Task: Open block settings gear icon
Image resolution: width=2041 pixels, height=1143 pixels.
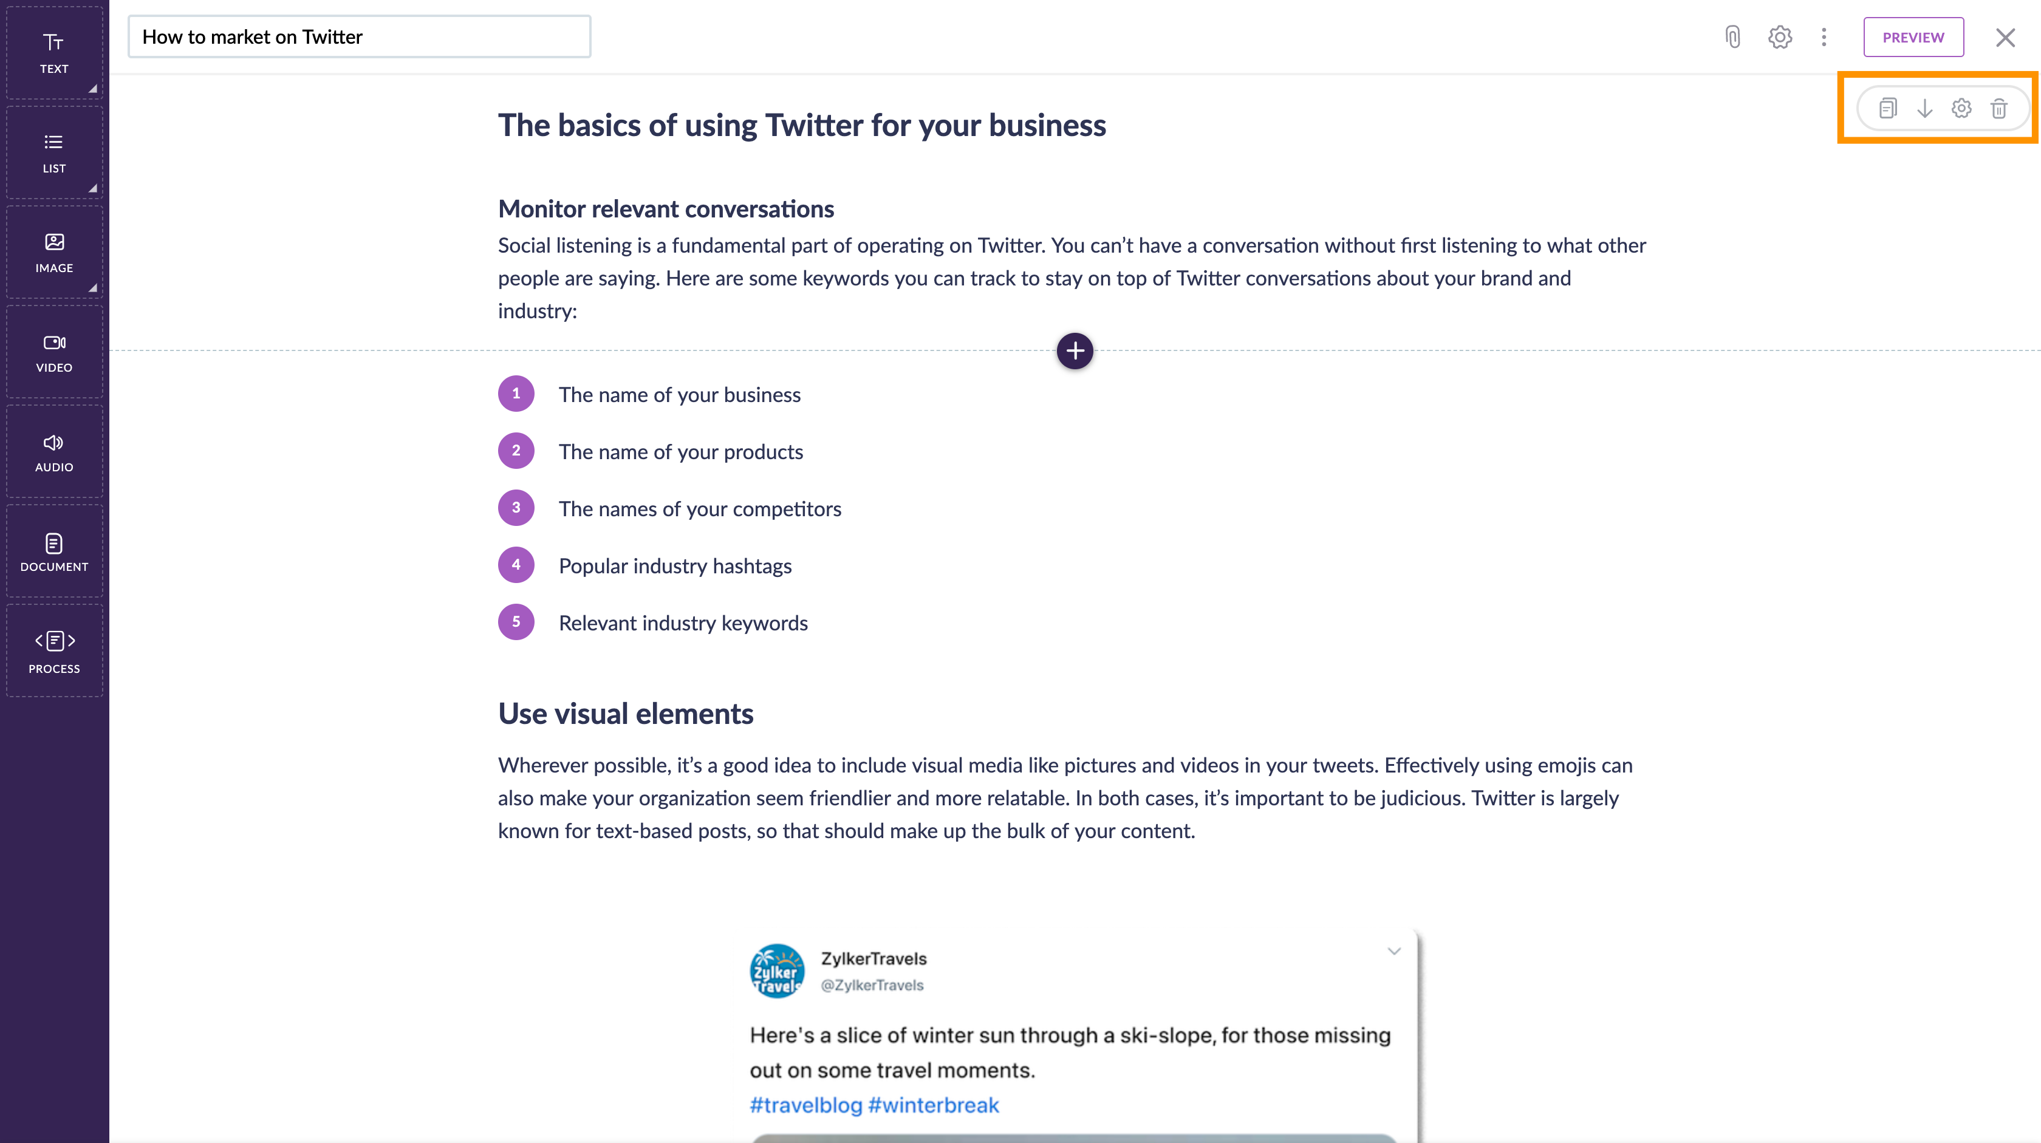Action: (x=1962, y=109)
